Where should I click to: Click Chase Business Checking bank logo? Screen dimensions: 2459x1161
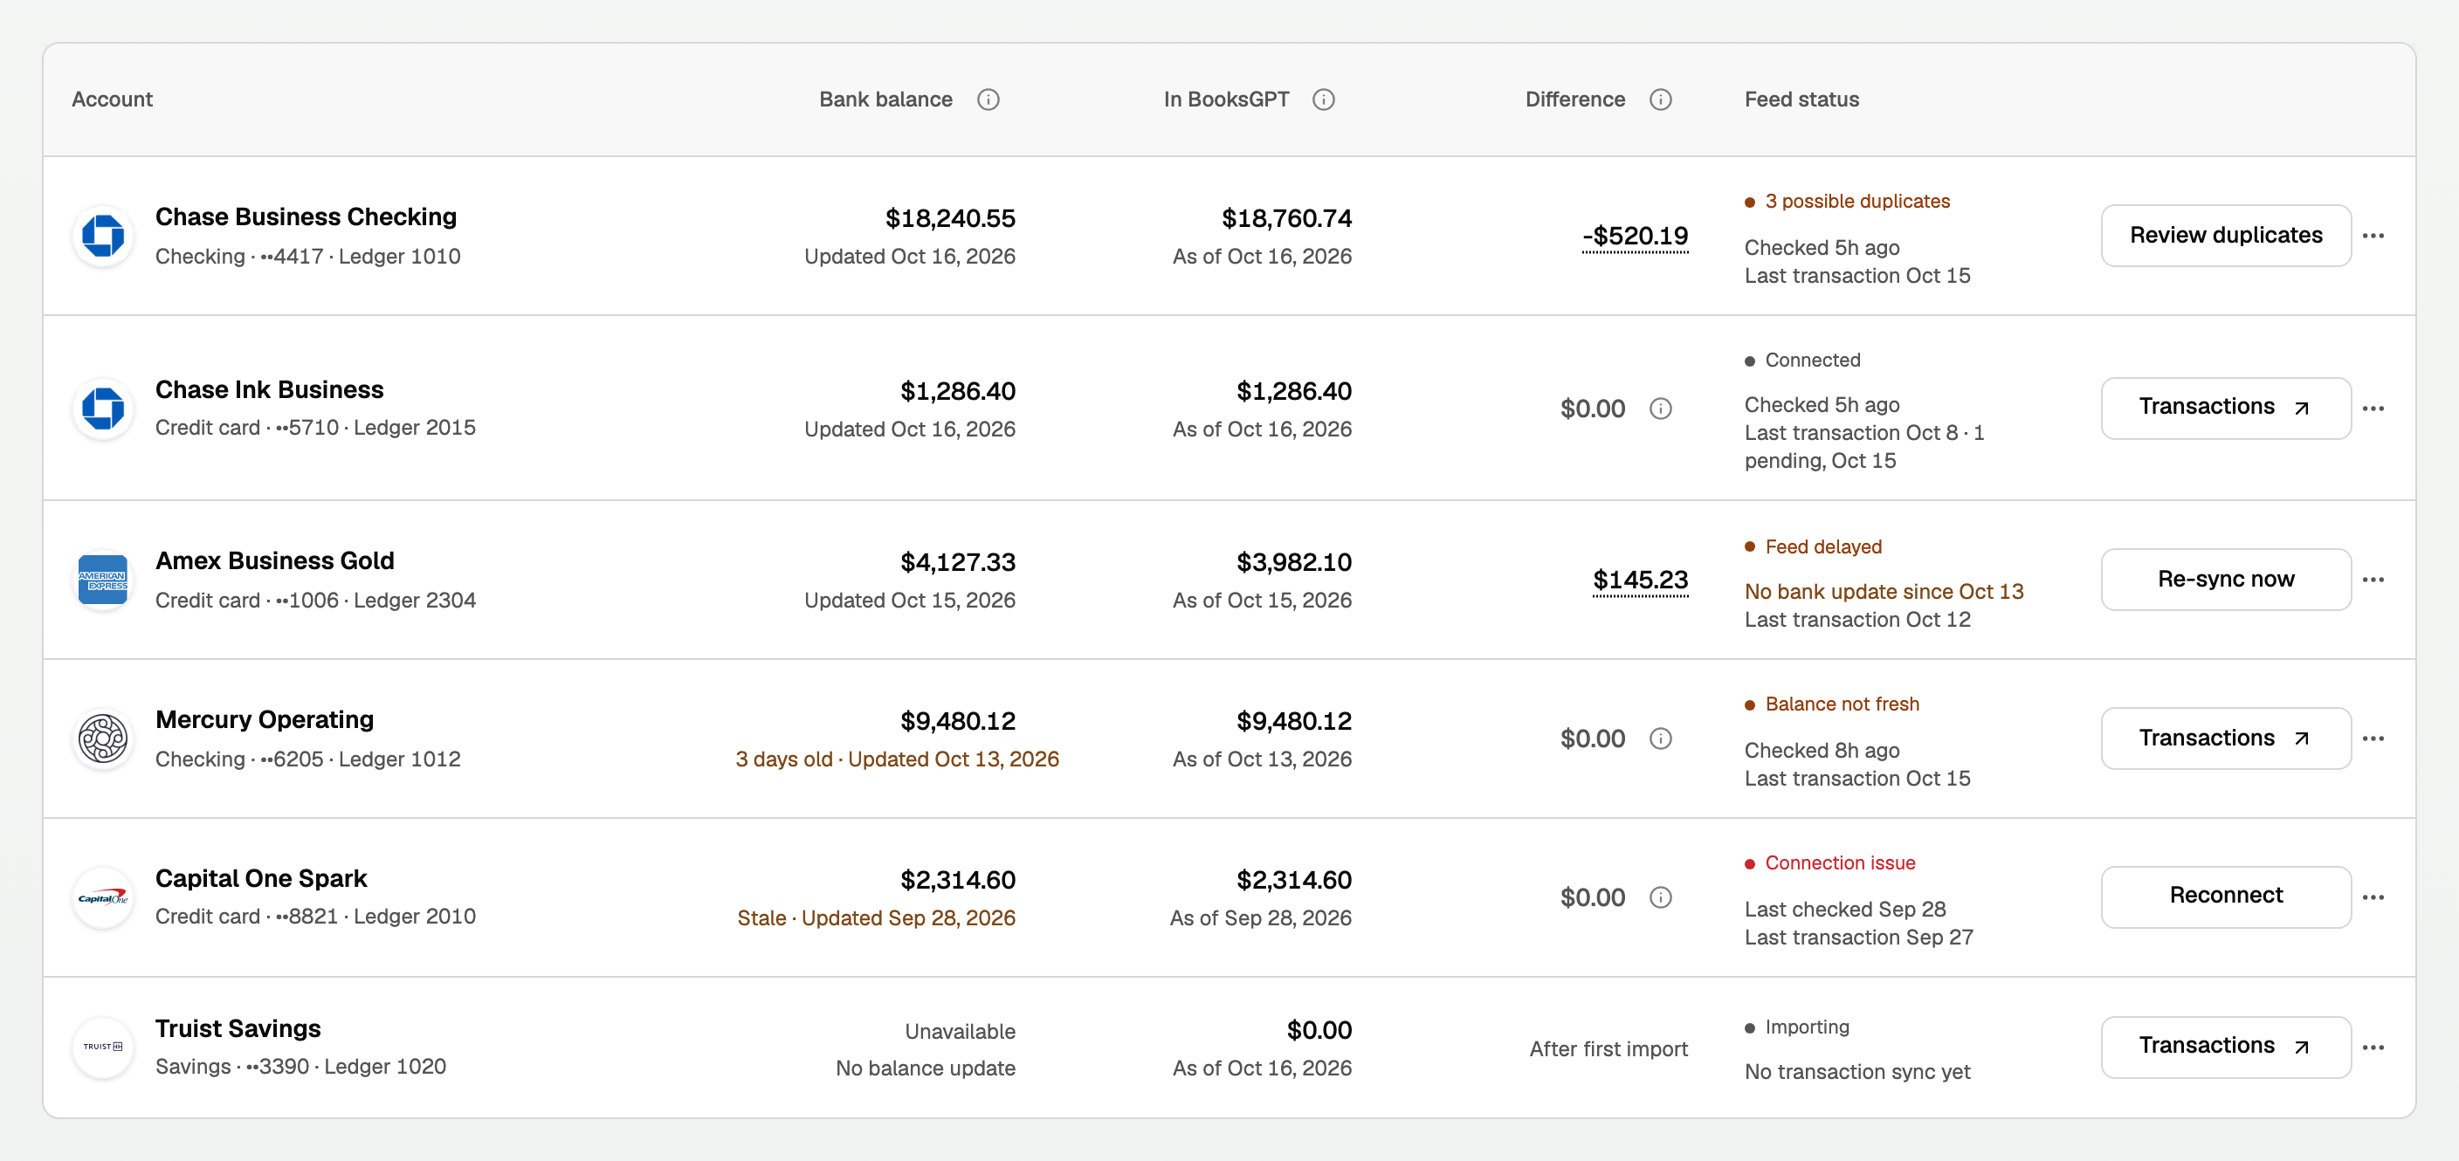(x=103, y=236)
